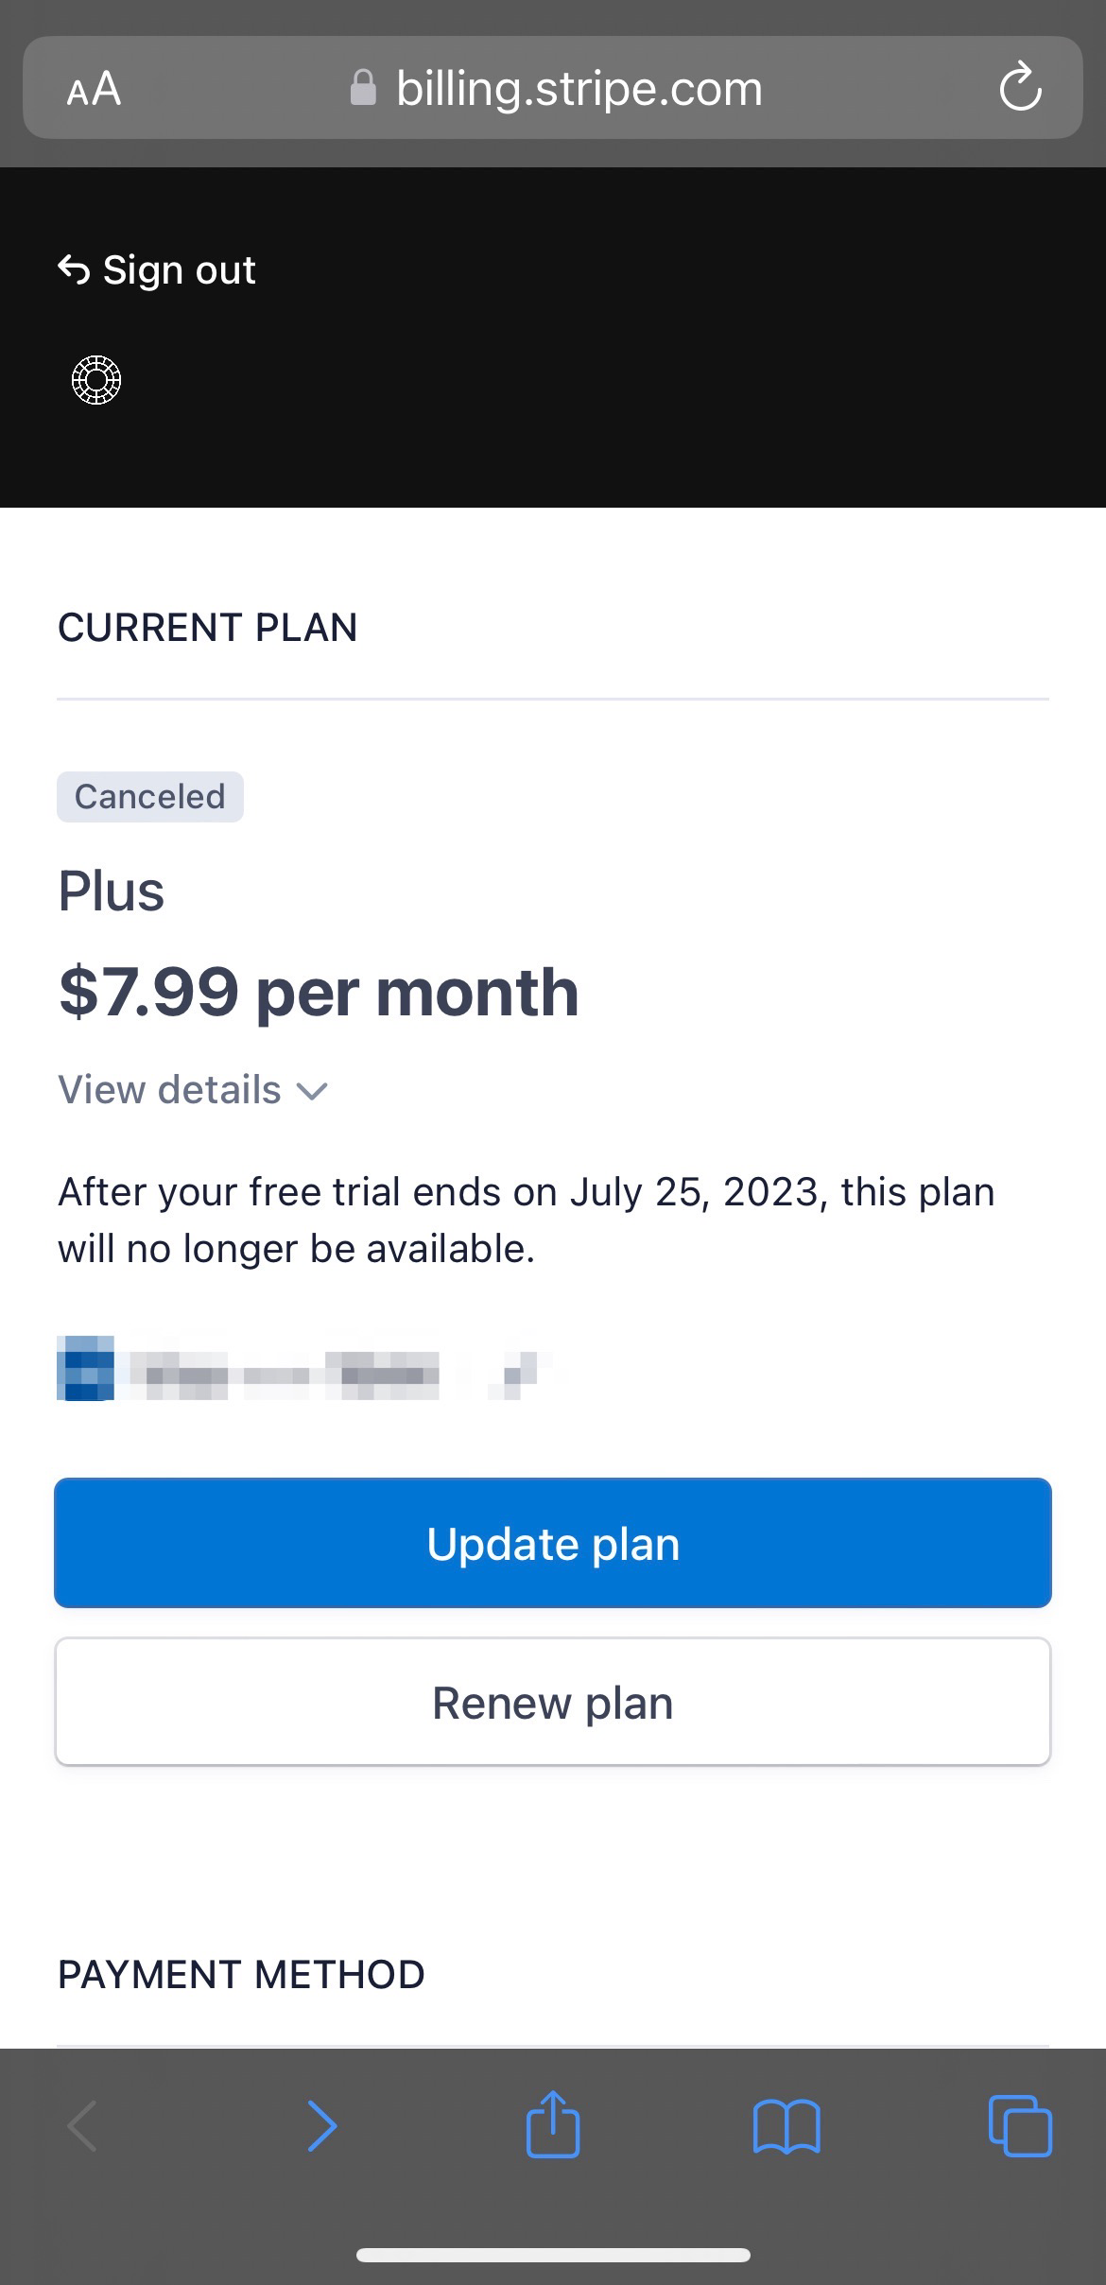Open Safari bookmarks book icon

[x=786, y=2127]
